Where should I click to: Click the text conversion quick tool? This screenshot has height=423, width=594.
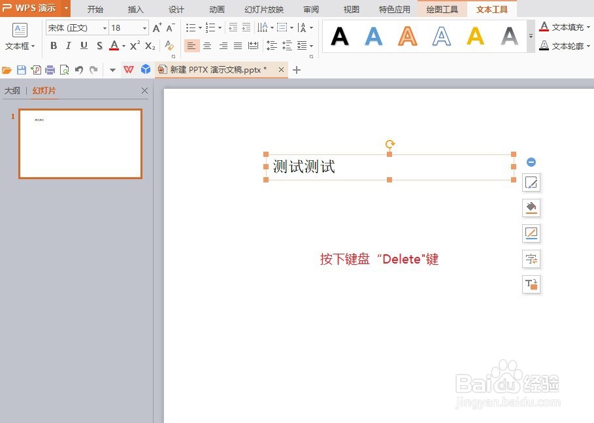coord(531,259)
